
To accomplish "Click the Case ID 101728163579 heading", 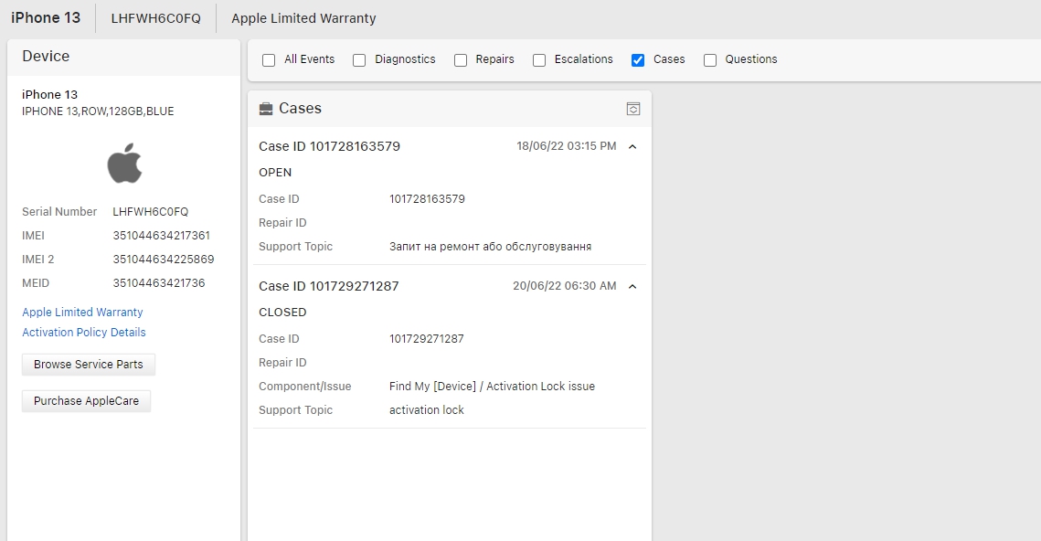I will tap(329, 146).
